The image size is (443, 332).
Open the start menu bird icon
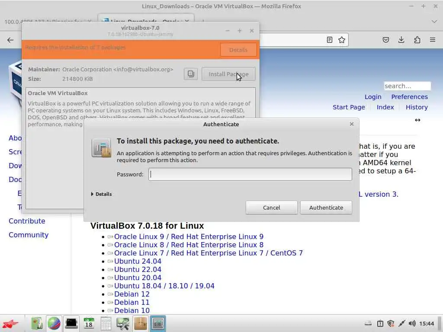point(10,323)
